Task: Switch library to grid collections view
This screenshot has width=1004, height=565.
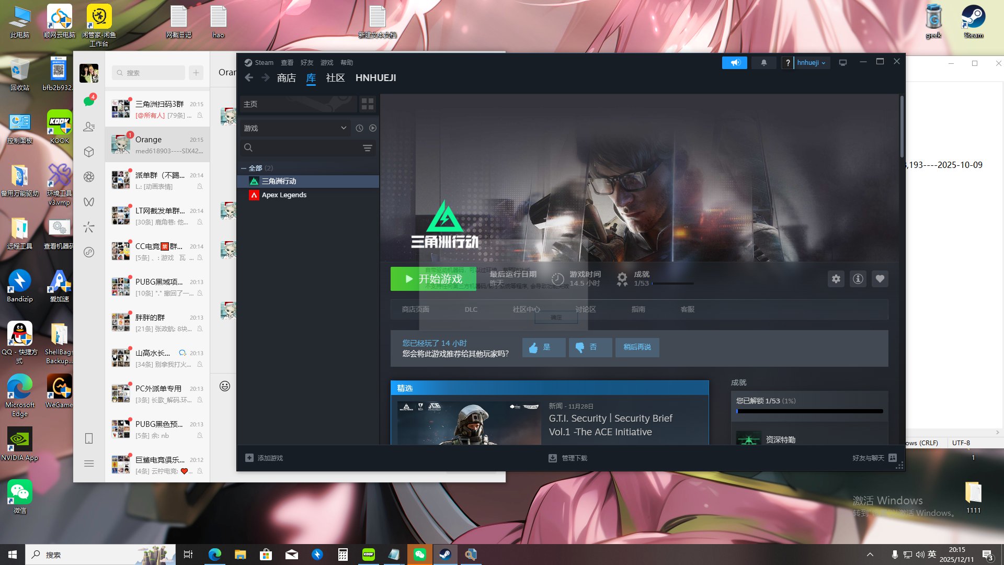Action: 368,104
